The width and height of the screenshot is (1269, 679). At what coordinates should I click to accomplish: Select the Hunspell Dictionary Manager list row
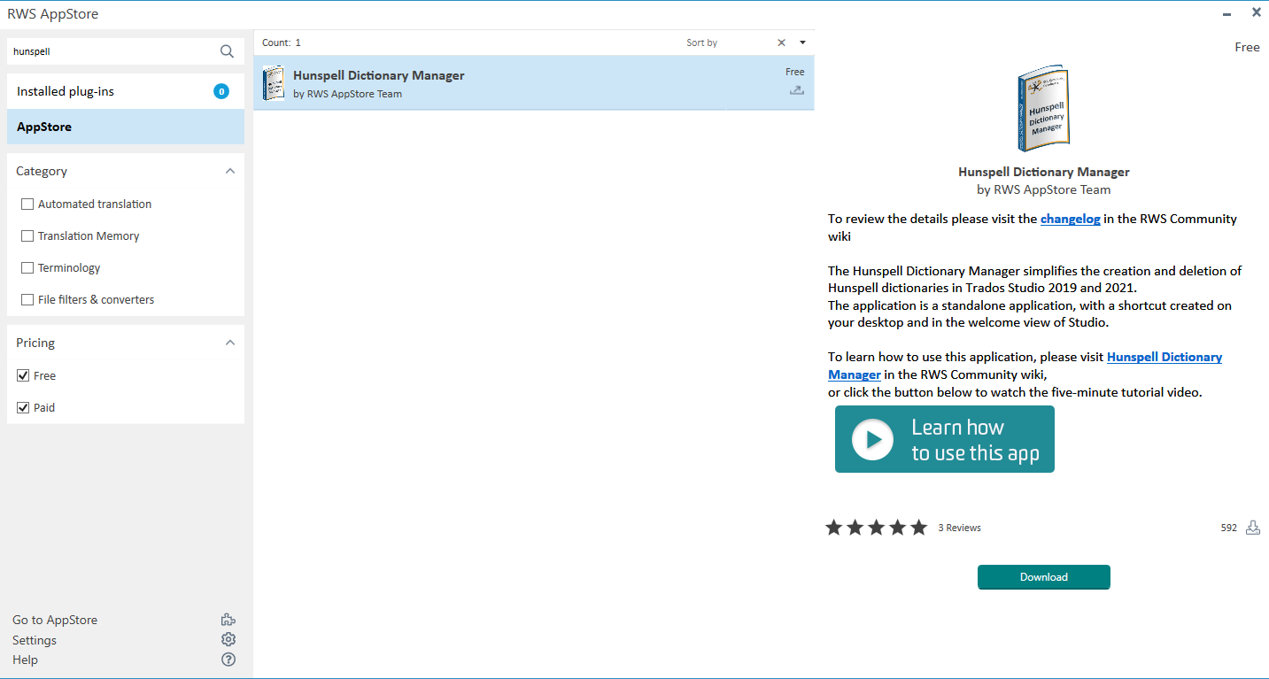coord(534,83)
